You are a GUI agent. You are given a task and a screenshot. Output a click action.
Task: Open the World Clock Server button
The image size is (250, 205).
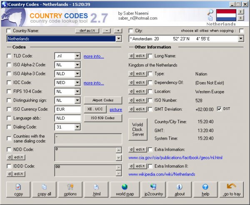pos(137,129)
